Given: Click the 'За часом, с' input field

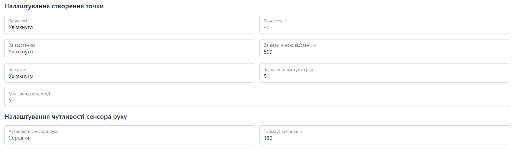Looking at the screenshot, I should tap(384, 24).
